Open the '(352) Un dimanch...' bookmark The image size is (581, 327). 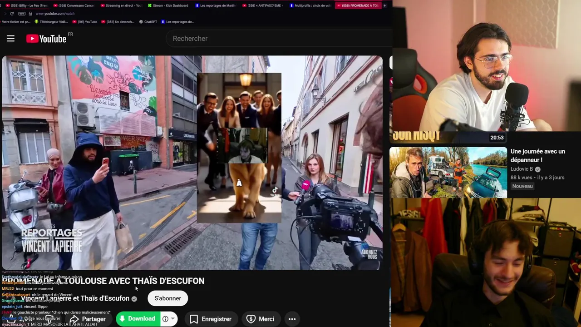[118, 22]
